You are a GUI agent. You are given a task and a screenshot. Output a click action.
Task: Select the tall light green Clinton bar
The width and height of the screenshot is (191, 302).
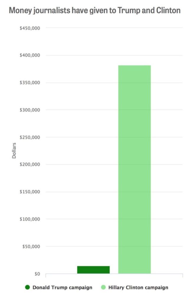[134, 169]
